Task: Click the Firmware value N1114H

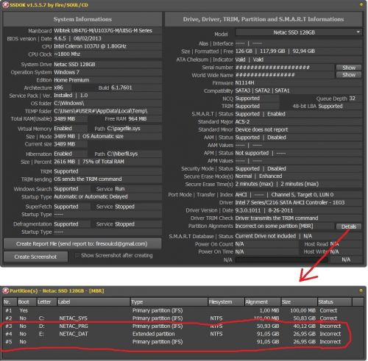Action: click(x=244, y=83)
